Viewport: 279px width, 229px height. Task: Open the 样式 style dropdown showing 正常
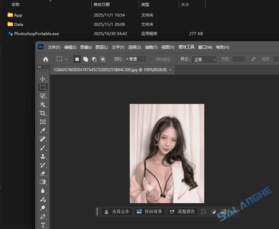tap(204, 59)
